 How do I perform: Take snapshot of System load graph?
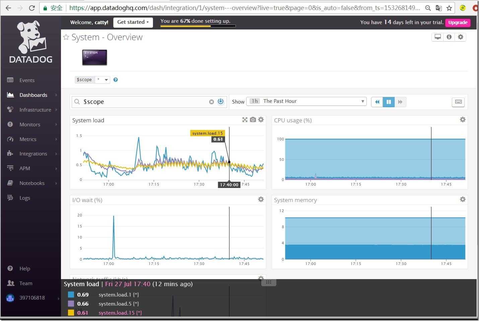pos(253,120)
